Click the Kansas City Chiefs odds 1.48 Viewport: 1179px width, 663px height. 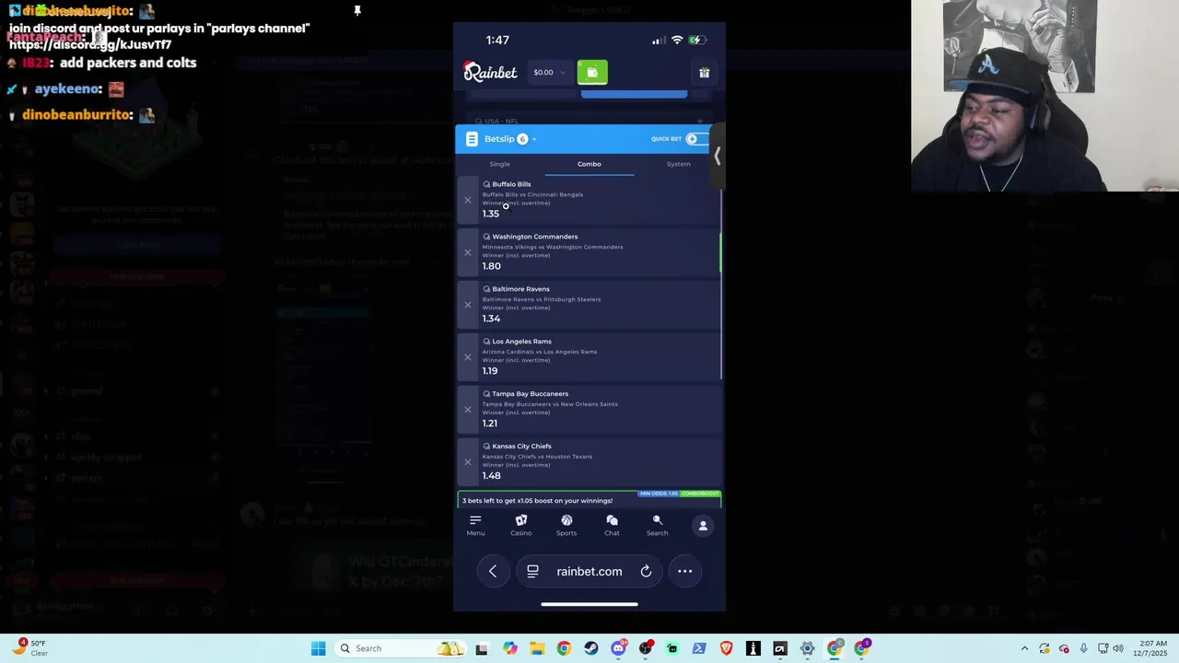tap(492, 476)
